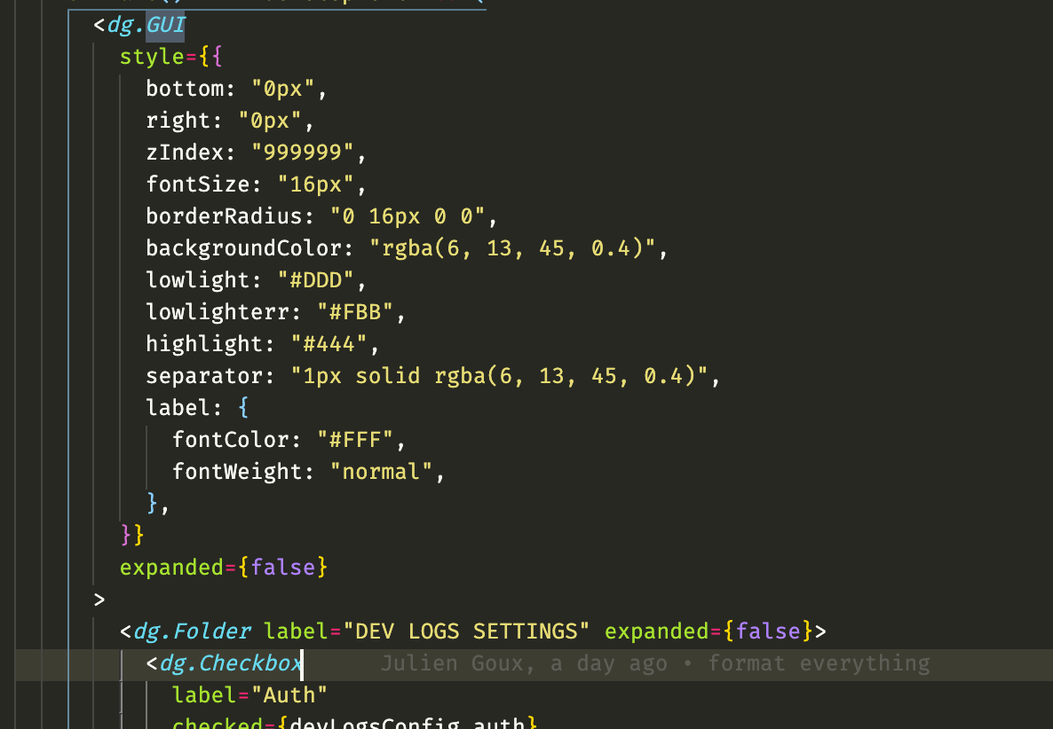Click the expanded attribute of dg.GUI

pyautogui.click(x=171, y=568)
